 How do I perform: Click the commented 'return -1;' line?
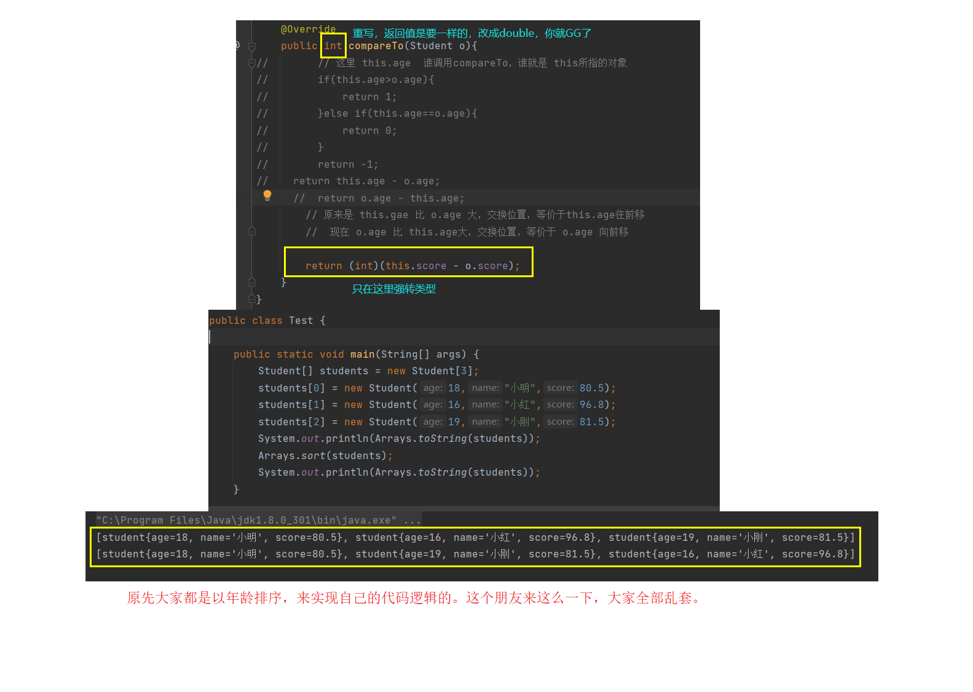[x=348, y=165]
